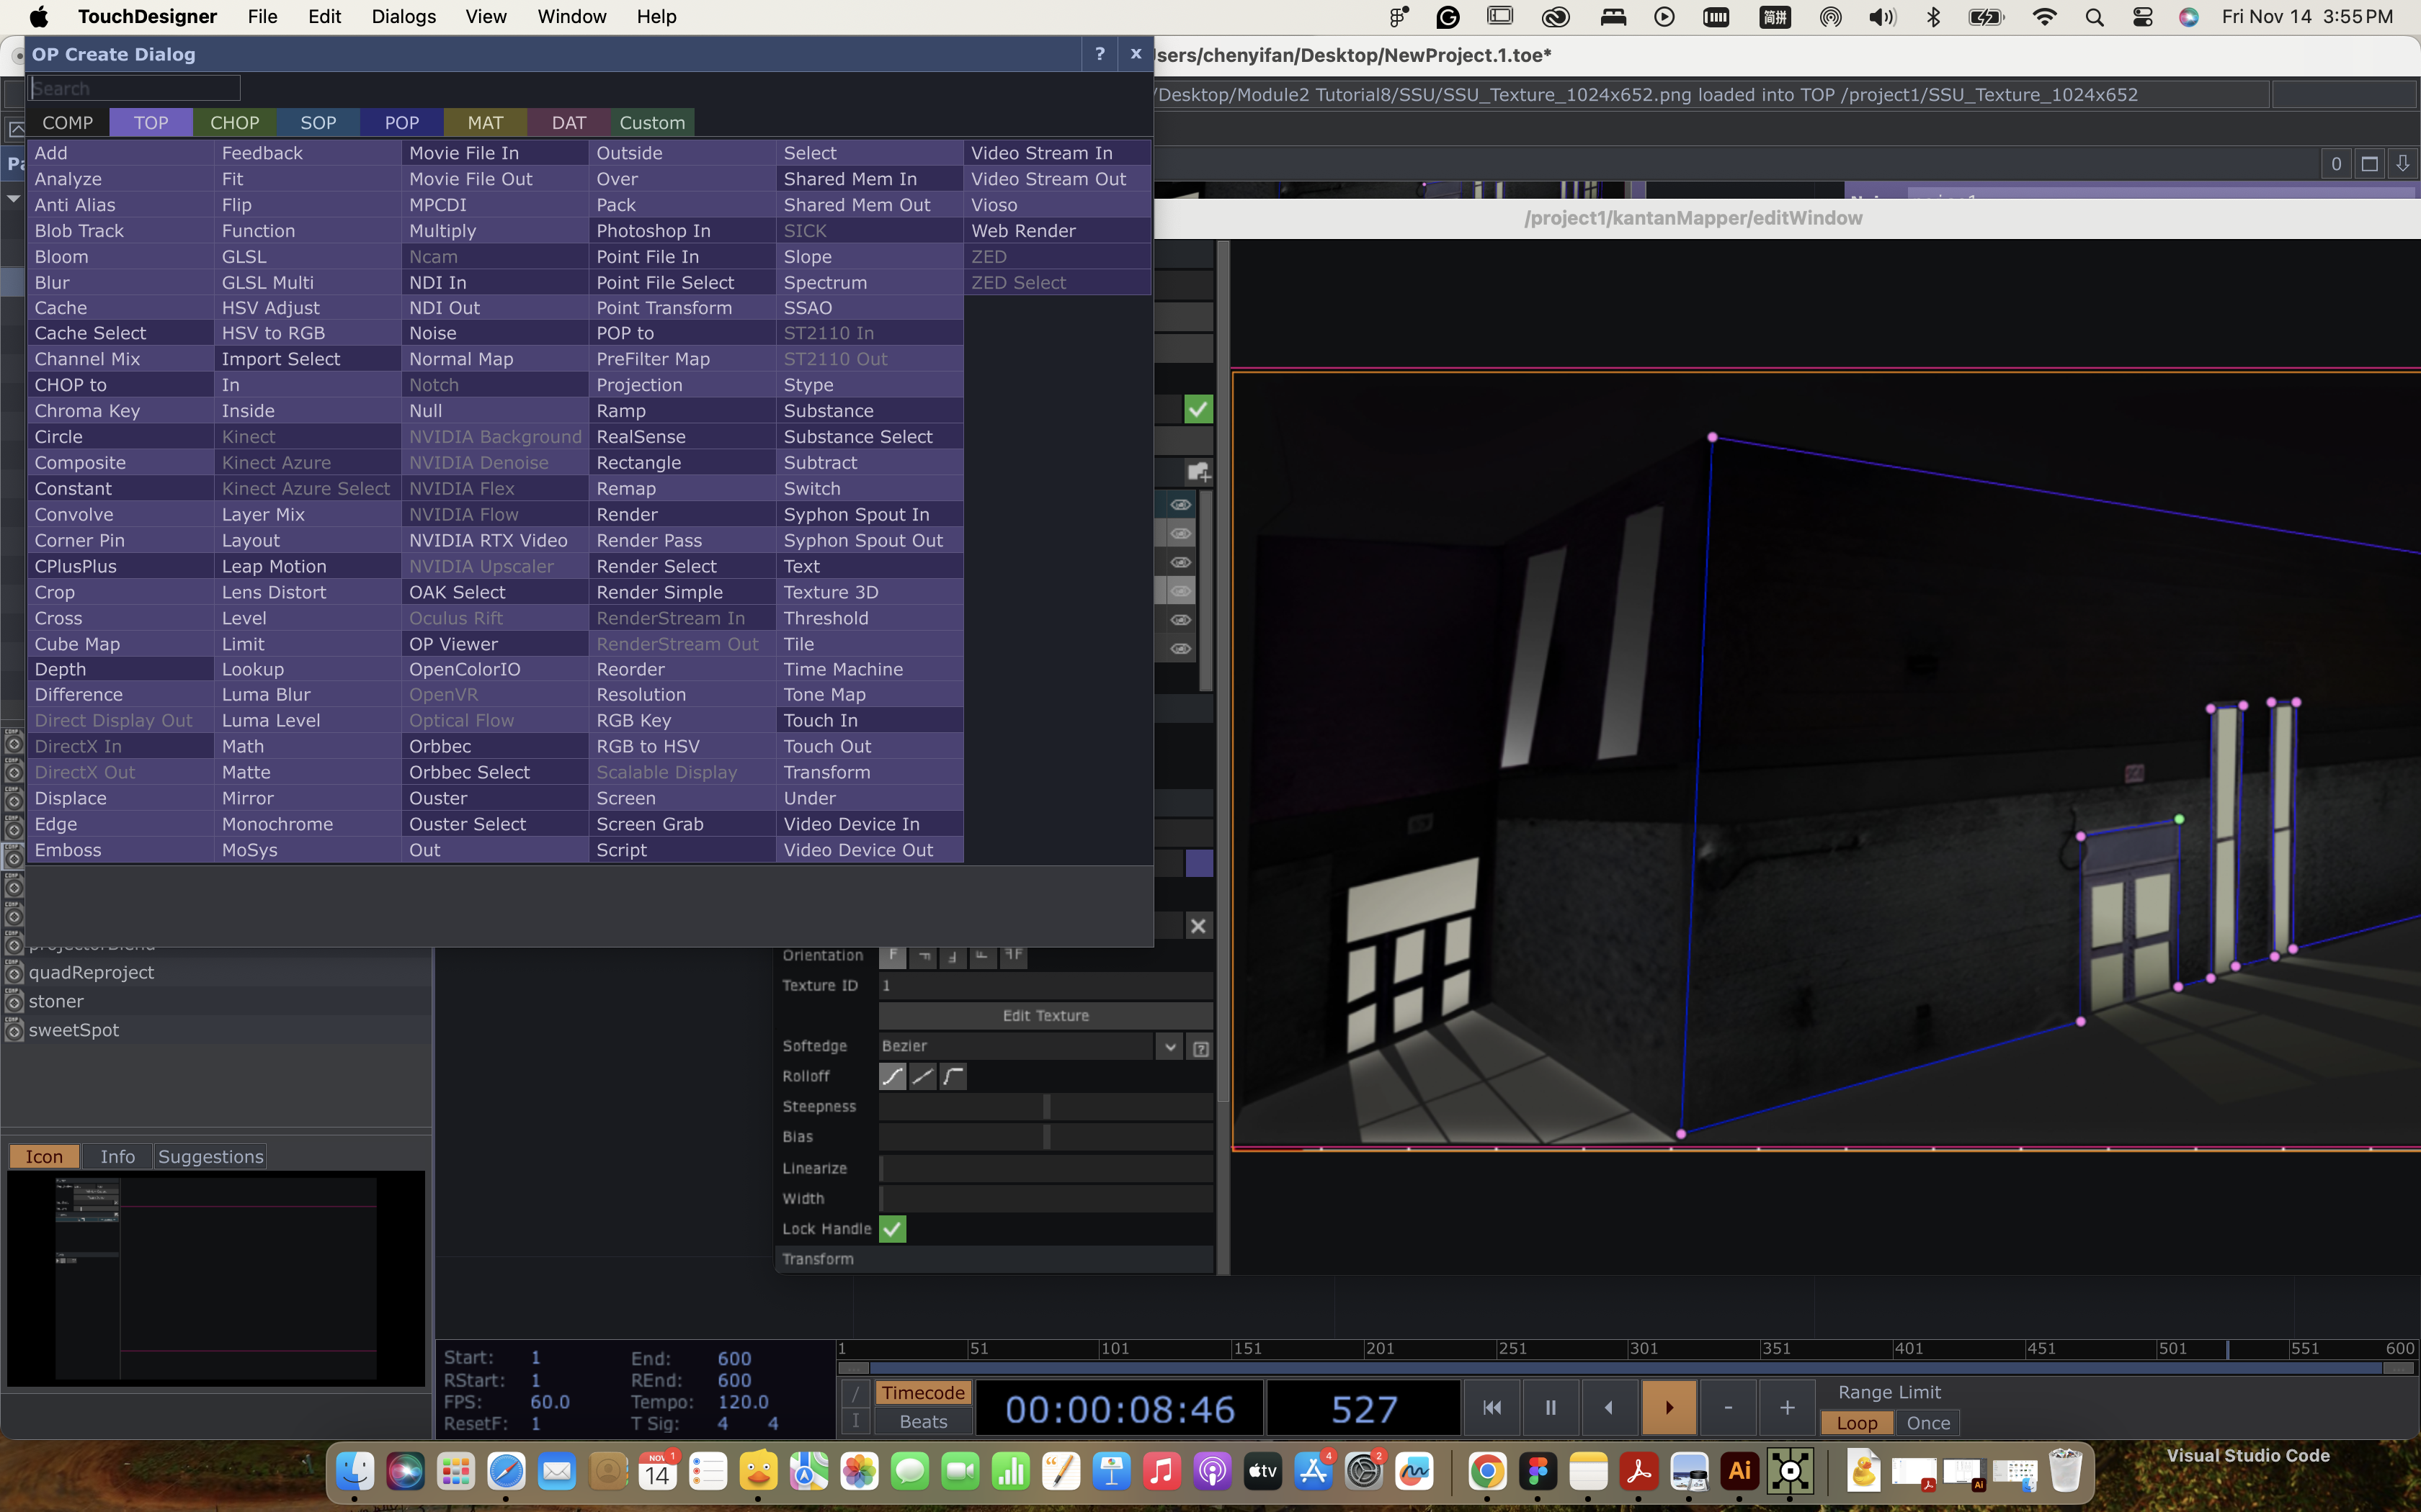The image size is (2421, 1512).
Task: Switch range limit to Once
Action: (x=1927, y=1422)
